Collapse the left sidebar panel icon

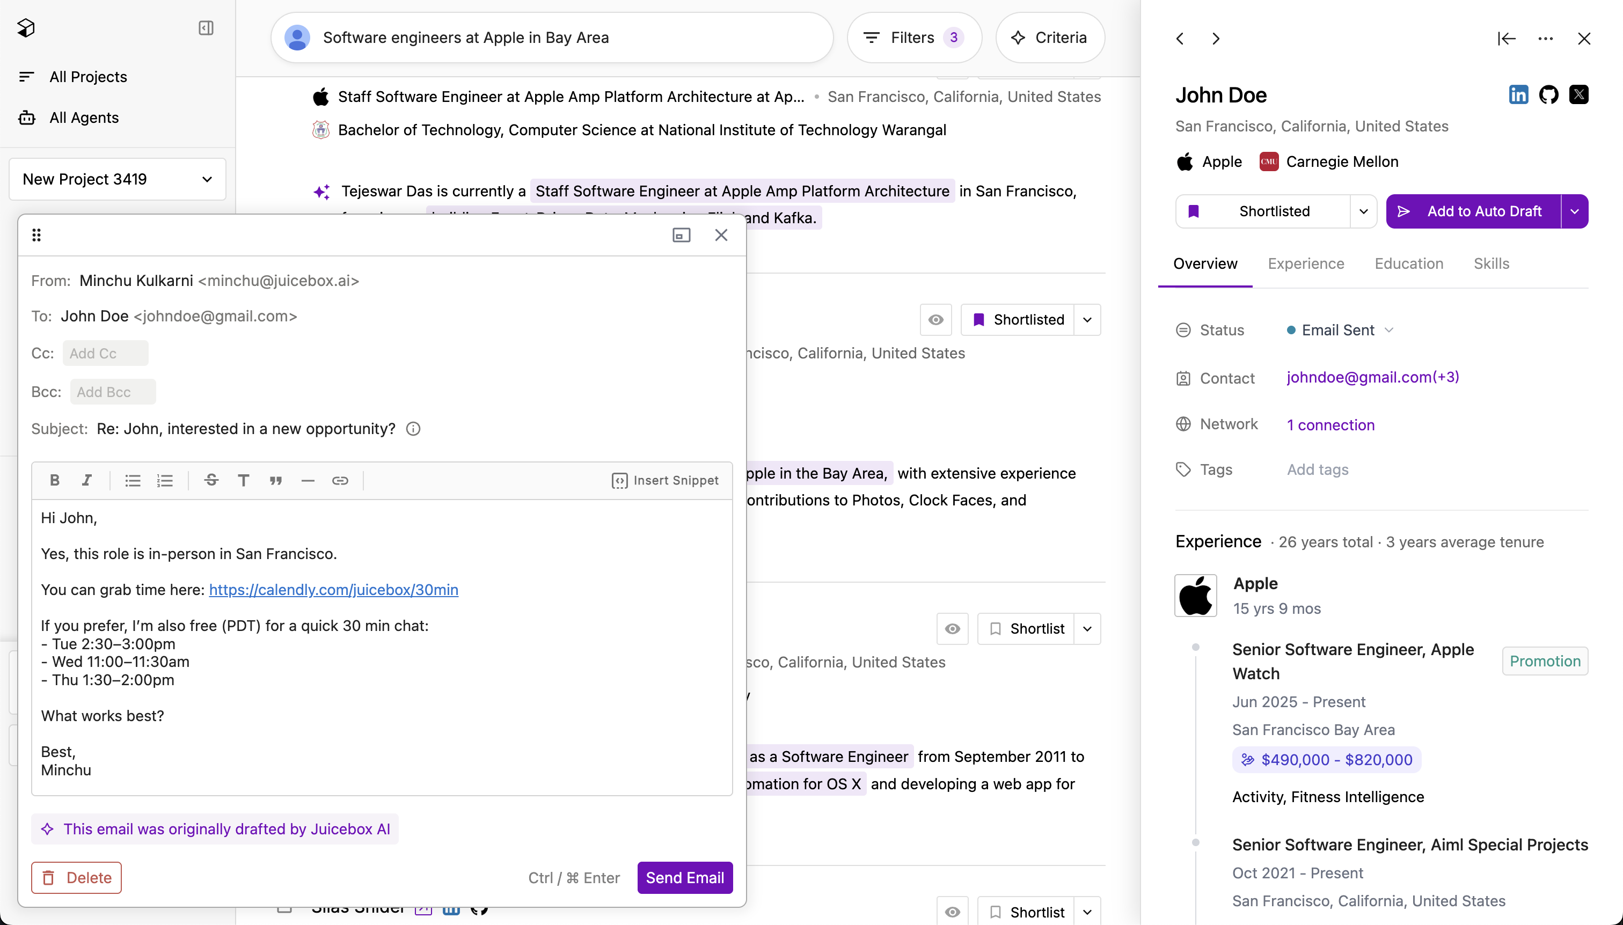coord(206,28)
